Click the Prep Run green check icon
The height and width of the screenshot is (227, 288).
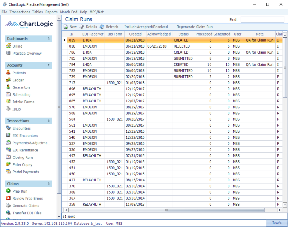click(x=8, y=191)
